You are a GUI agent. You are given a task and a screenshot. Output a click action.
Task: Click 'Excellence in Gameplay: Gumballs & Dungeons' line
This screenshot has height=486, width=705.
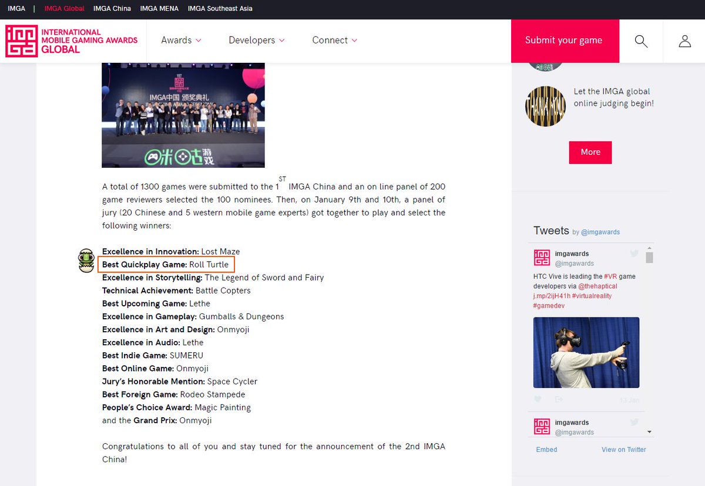[x=193, y=316]
